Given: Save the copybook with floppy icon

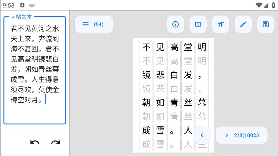Looking at the screenshot, I should (266, 24).
